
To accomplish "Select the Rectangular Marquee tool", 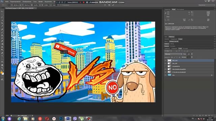I will click(2, 14).
